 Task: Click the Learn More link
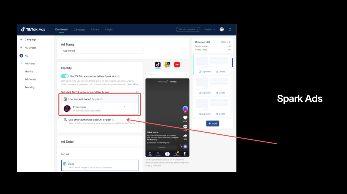132,84
